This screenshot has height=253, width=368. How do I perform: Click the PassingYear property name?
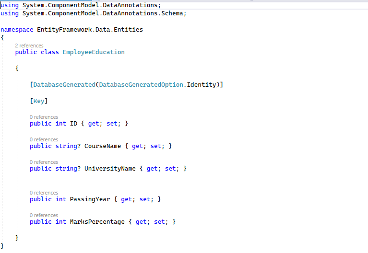point(90,199)
